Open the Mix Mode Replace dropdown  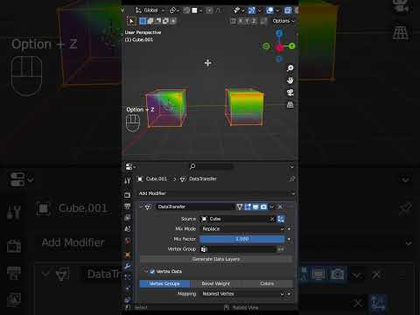pyautogui.click(x=242, y=229)
